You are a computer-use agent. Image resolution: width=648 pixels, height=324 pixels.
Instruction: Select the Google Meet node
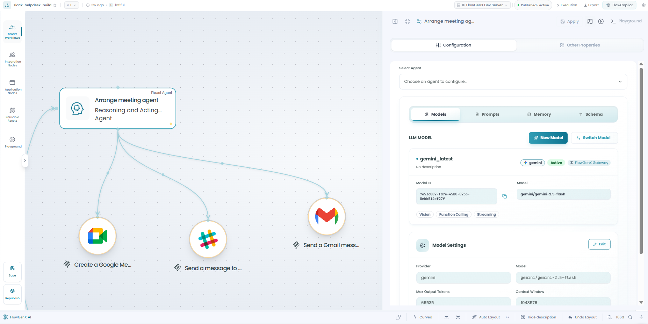(x=98, y=236)
